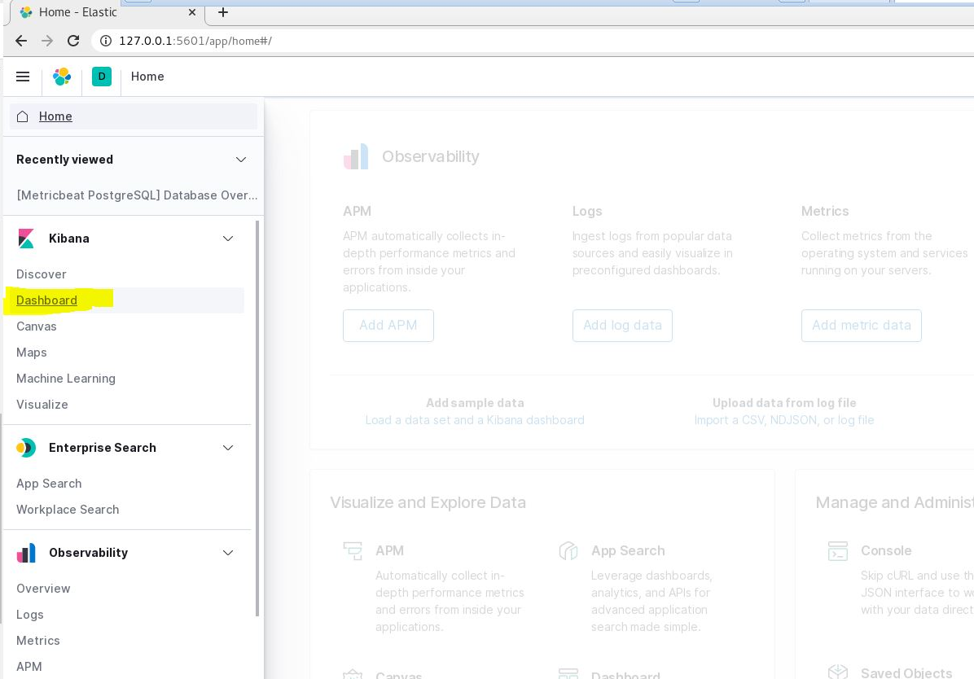Collapse the Kibana nav group
The width and height of the screenshot is (974, 679).
pos(228,239)
